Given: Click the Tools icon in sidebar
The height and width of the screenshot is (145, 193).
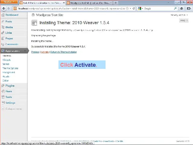Looking at the screenshot, I should point(3,97).
